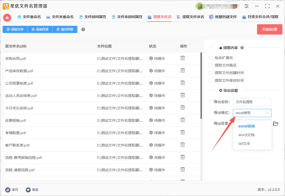Viewport: 285px width, 196px height.
Task: Click the 导出名称 text field
Action: (x=252, y=102)
